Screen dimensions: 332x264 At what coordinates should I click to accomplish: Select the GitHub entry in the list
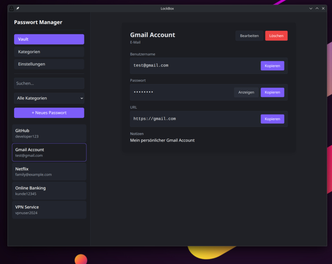49,133
